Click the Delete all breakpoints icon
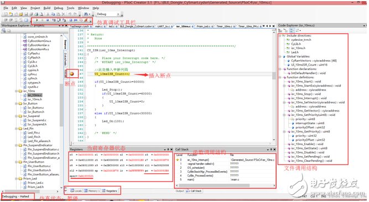Viewport: 369px width, 202px height. 86,20
